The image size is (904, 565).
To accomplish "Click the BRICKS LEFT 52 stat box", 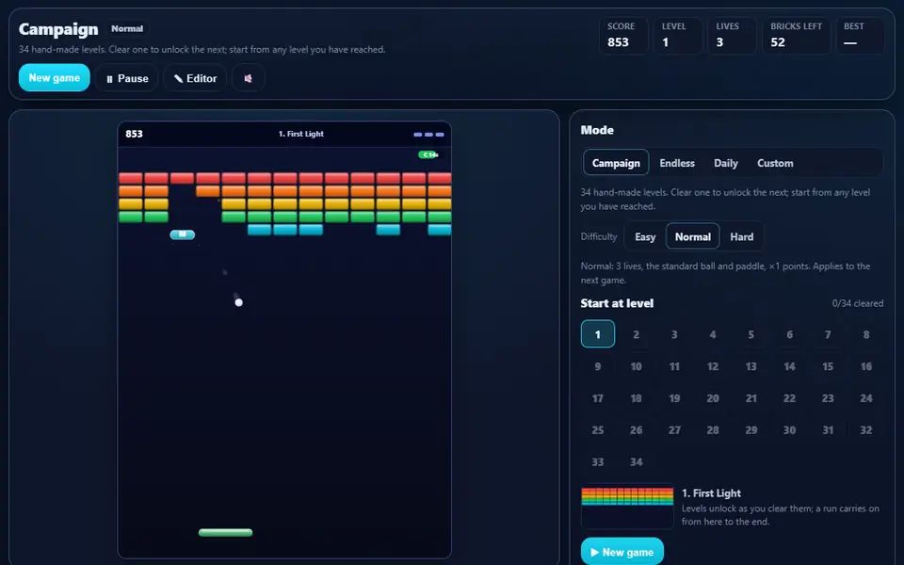I will point(797,36).
